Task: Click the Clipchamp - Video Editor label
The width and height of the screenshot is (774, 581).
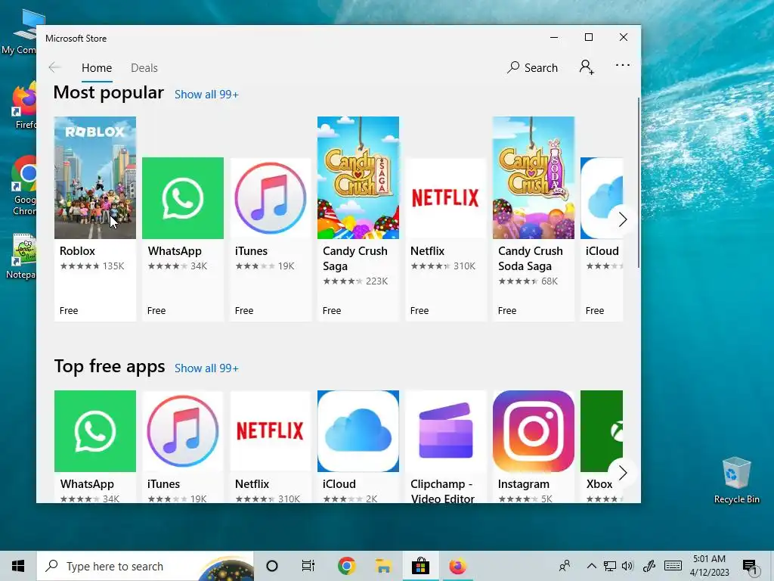Action: point(442,492)
